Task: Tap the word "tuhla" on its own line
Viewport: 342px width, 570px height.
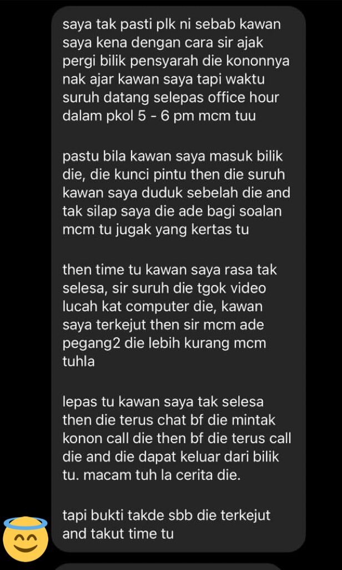Action: coord(78,361)
